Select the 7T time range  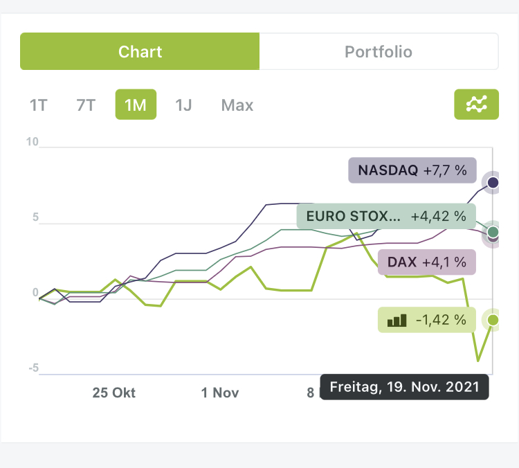pyautogui.click(x=86, y=105)
